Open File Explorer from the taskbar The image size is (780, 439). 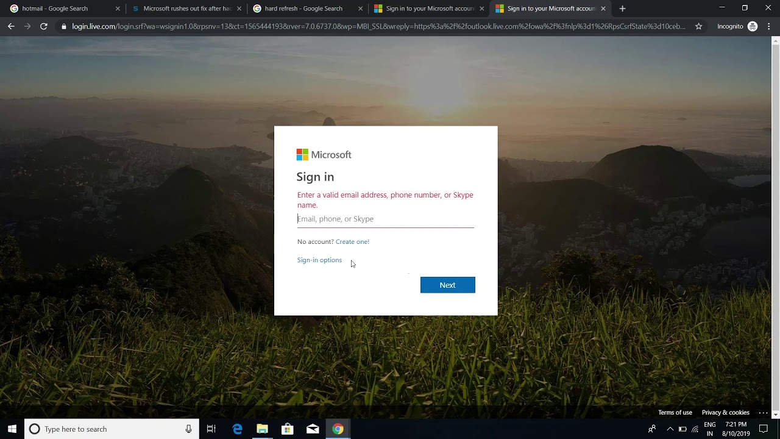262,429
